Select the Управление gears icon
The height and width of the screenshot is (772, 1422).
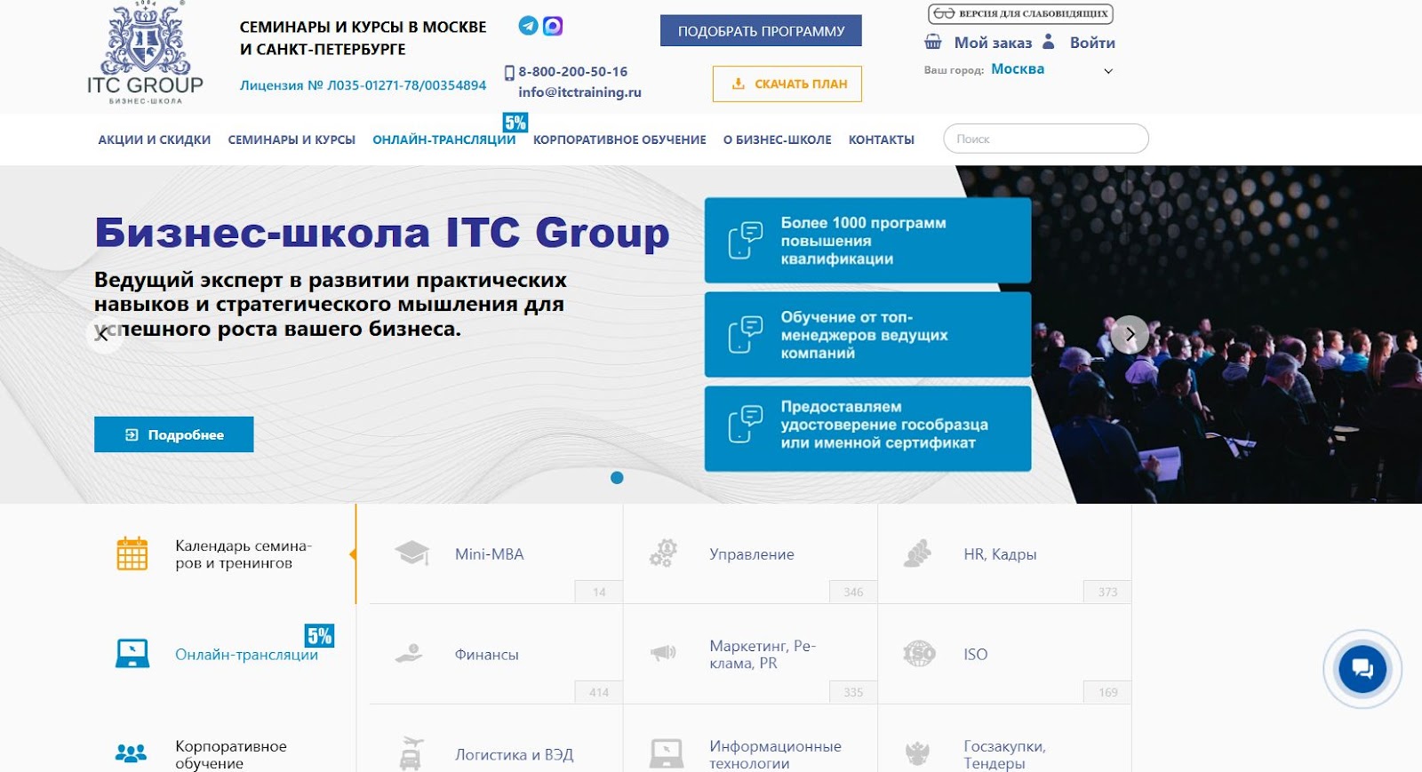click(663, 553)
